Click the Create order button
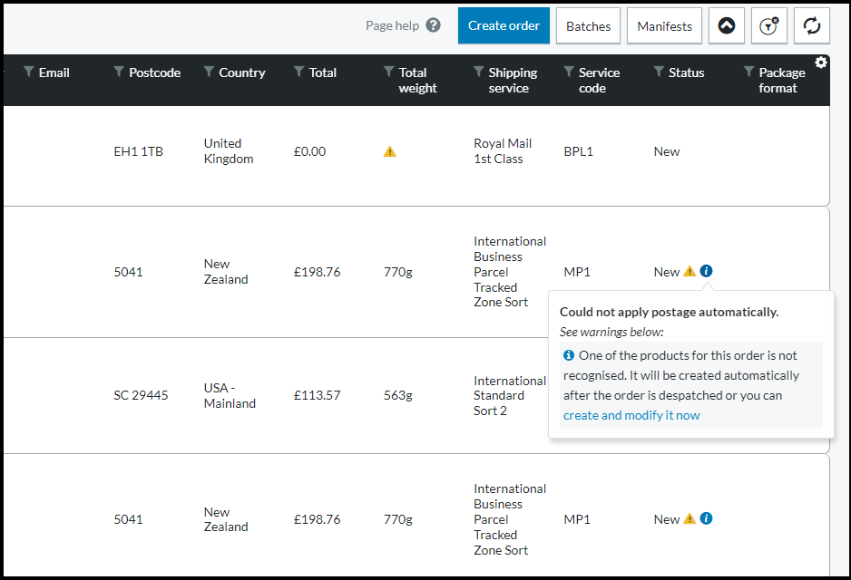This screenshot has width=851, height=580. (x=504, y=26)
